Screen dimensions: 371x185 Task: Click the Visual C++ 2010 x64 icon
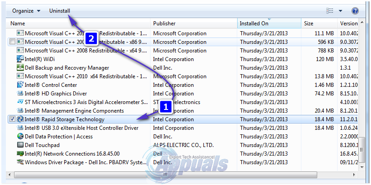(20, 76)
